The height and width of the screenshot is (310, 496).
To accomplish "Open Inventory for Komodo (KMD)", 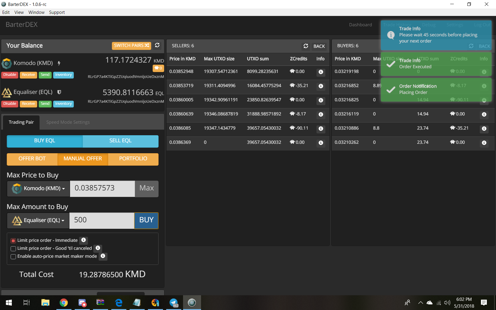I will (x=63, y=75).
